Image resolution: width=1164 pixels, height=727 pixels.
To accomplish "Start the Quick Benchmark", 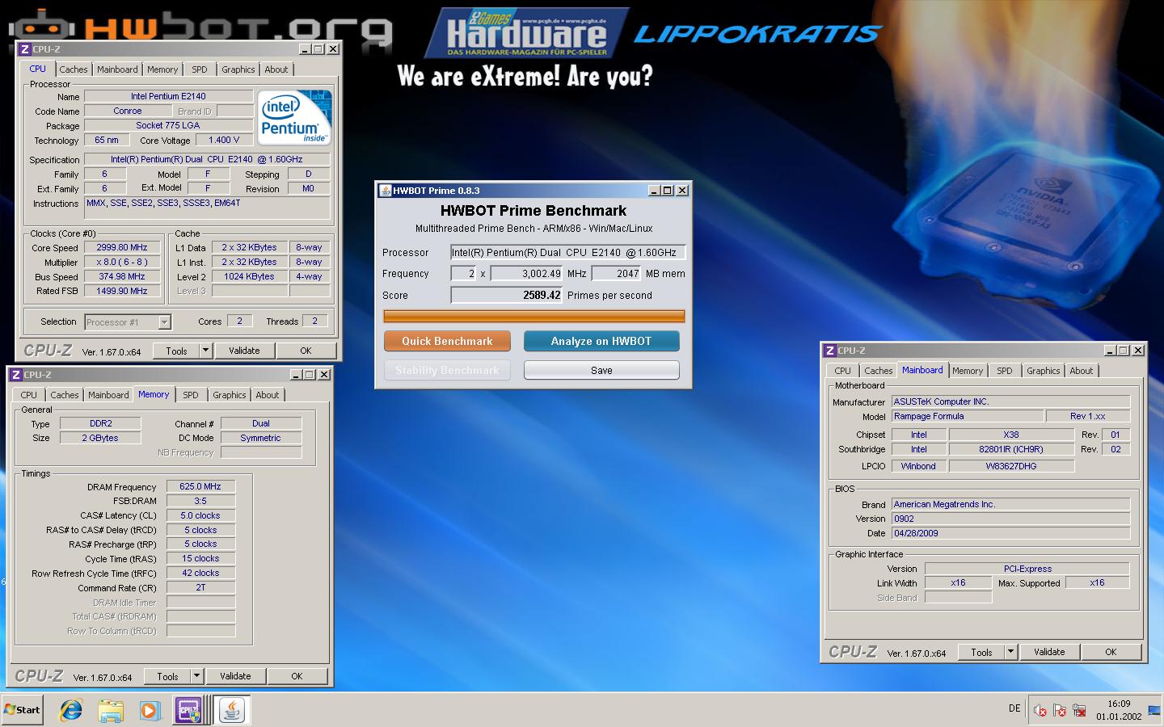I will tap(447, 341).
